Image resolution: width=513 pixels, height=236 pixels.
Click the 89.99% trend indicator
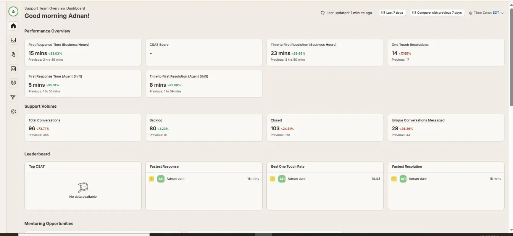[298, 54]
